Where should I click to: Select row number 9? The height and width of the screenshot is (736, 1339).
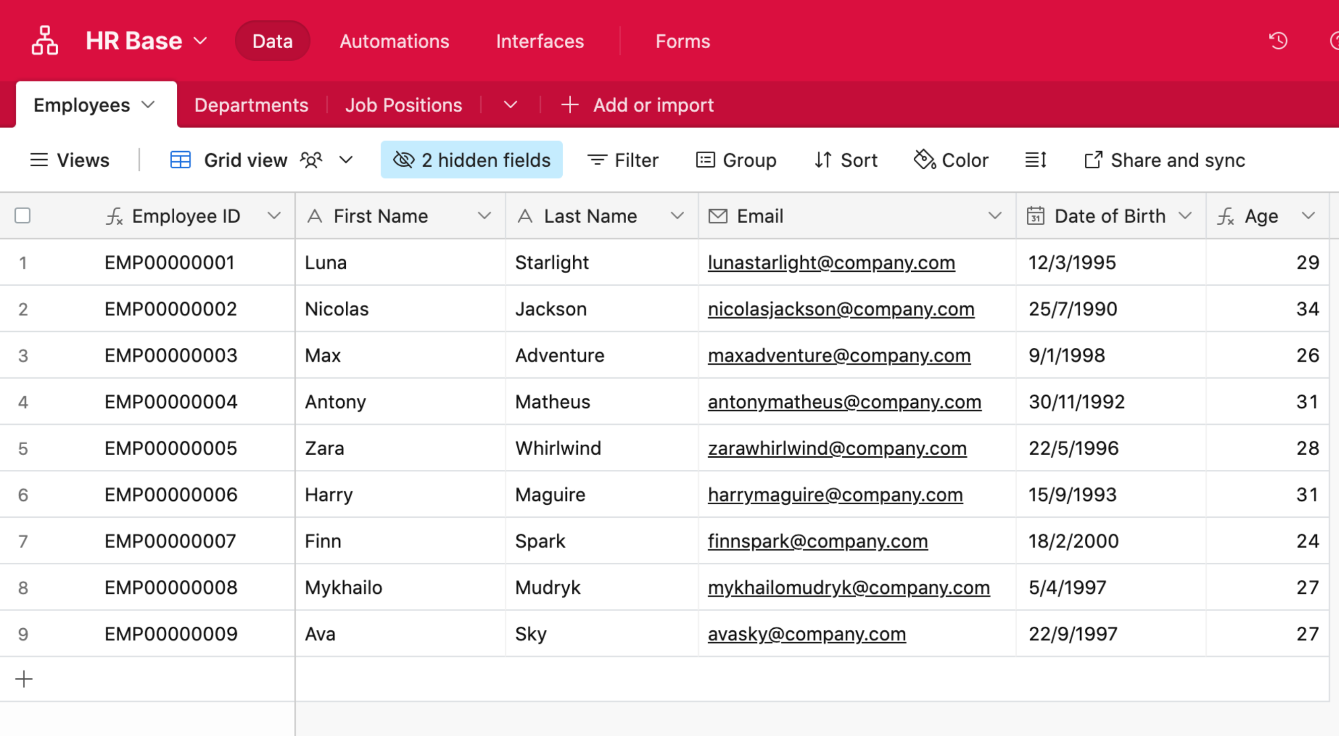(23, 634)
